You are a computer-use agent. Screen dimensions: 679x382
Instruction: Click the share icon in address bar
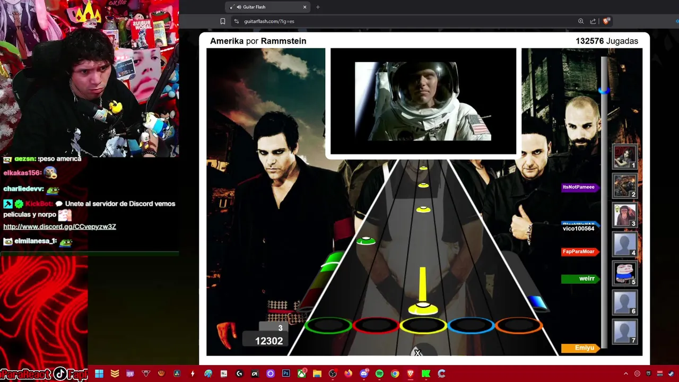[x=593, y=21]
